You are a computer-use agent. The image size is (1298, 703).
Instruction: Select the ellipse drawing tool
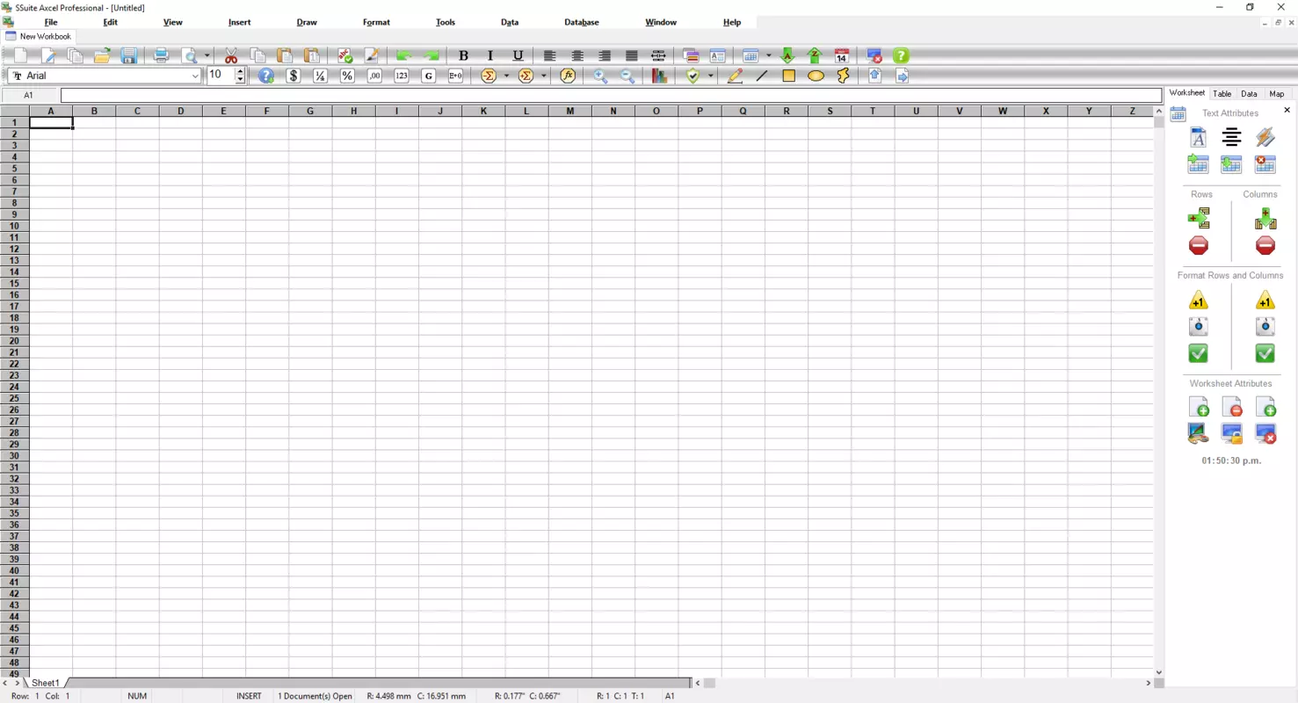point(816,76)
